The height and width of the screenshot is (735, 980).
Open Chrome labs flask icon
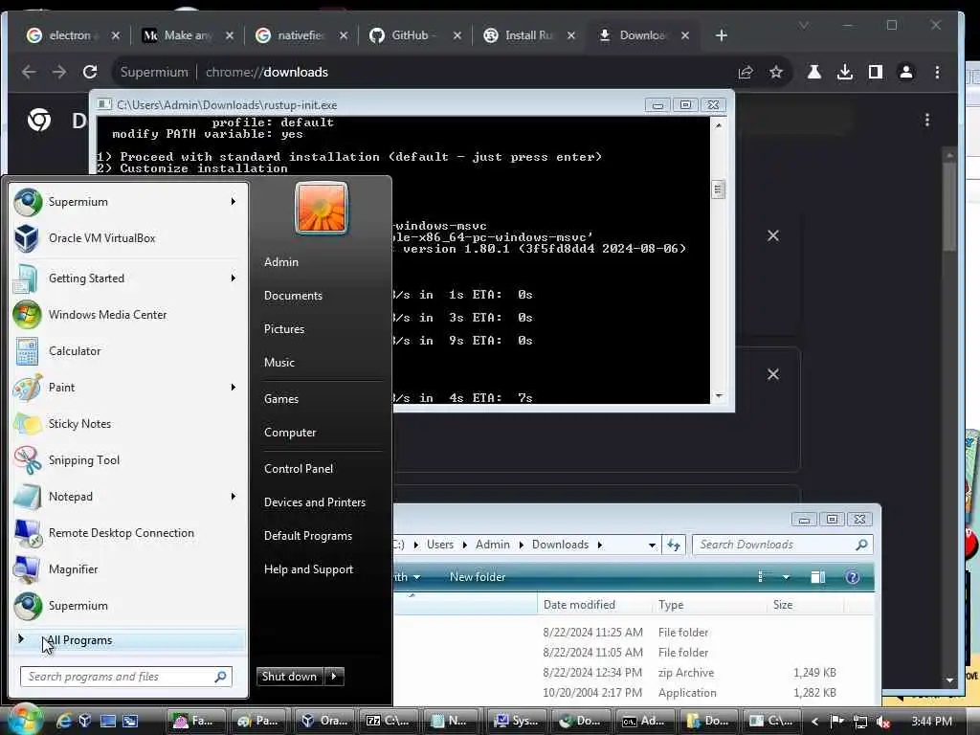[x=813, y=73]
